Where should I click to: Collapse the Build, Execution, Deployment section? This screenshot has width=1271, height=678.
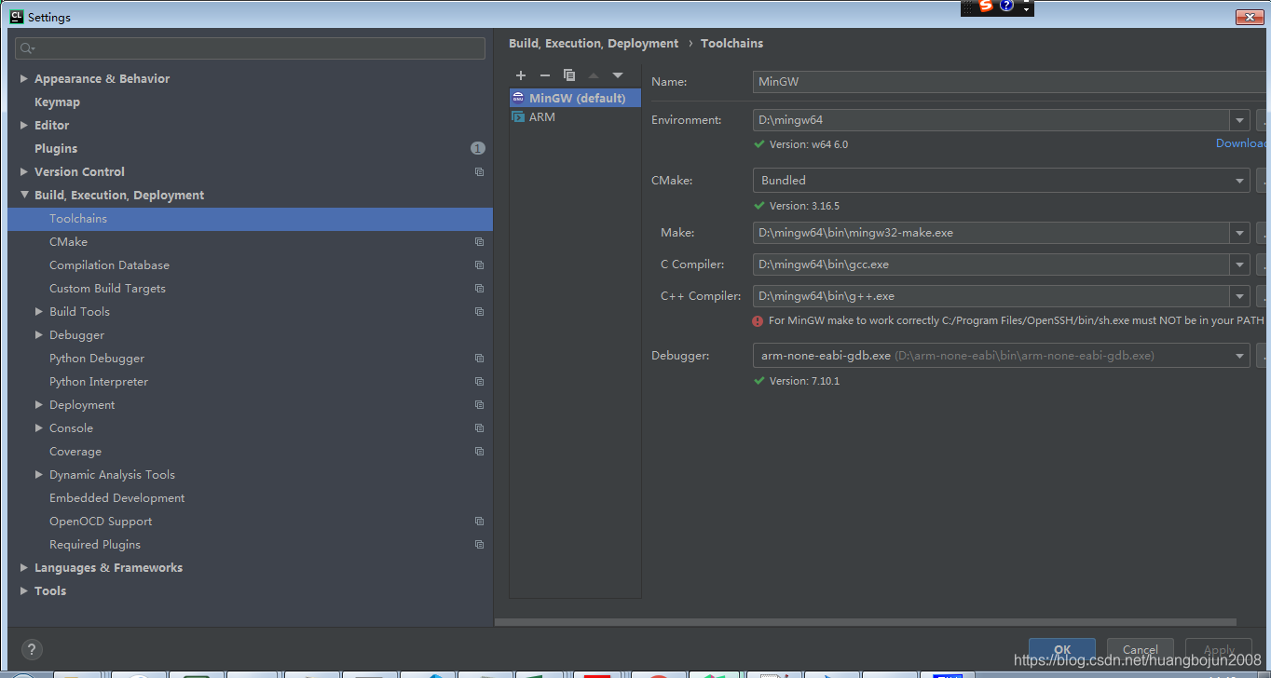[x=25, y=195]
